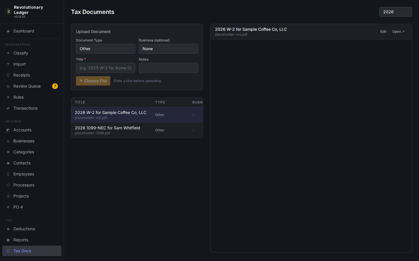Click Edit for the W-2 document
419x261 pixels.
383,32
